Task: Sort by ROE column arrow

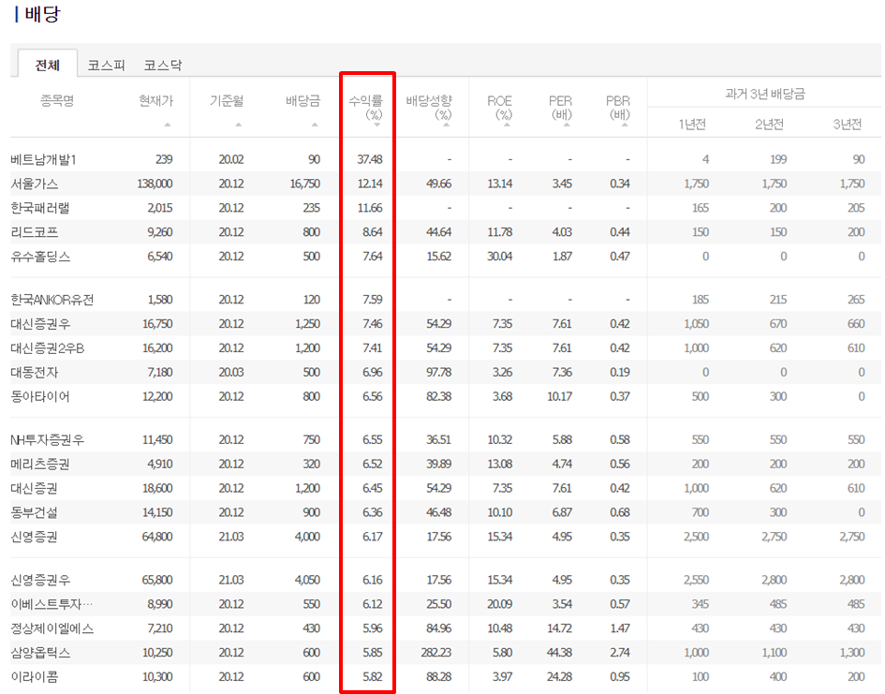Action: (x=507, y=125)
